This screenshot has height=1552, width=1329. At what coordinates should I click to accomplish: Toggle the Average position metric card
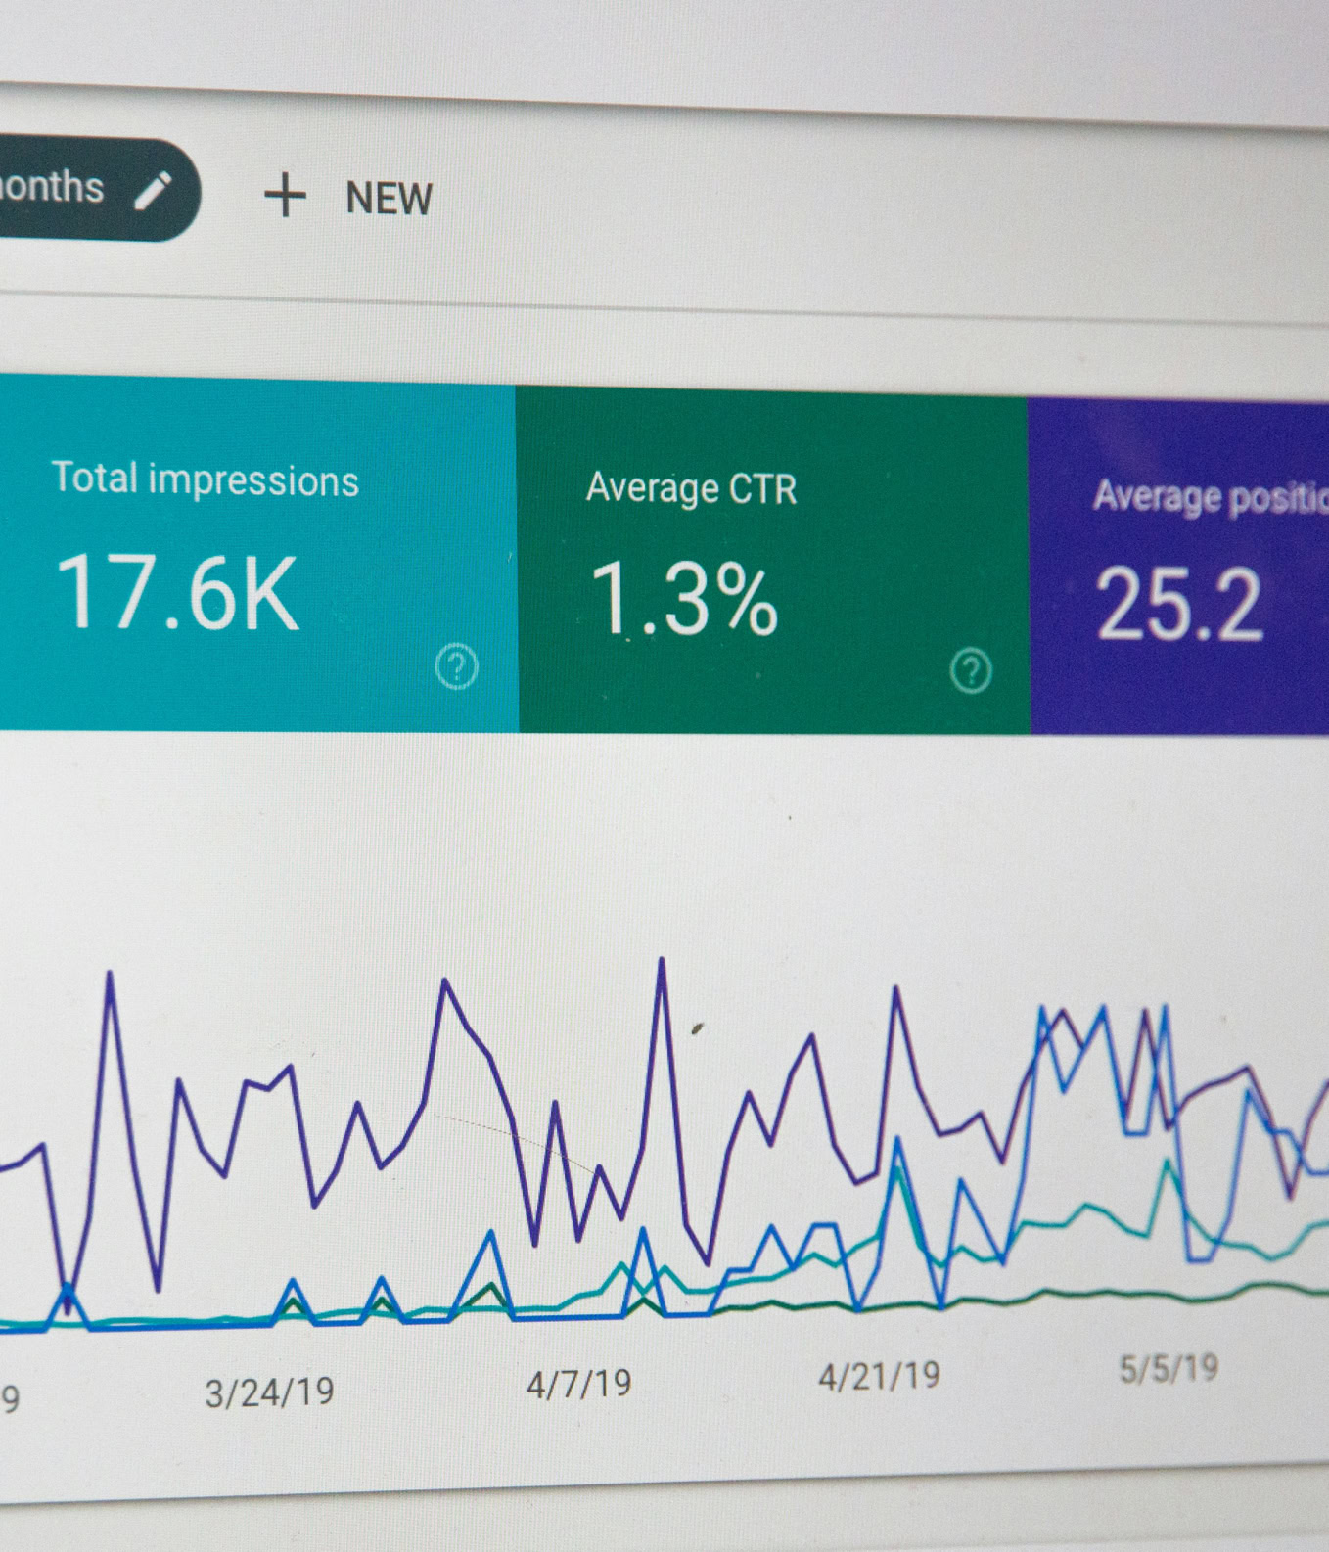coord(1179,566)
